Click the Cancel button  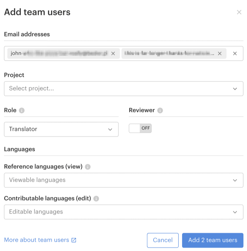pyautogui.click(x=163, y=240)
